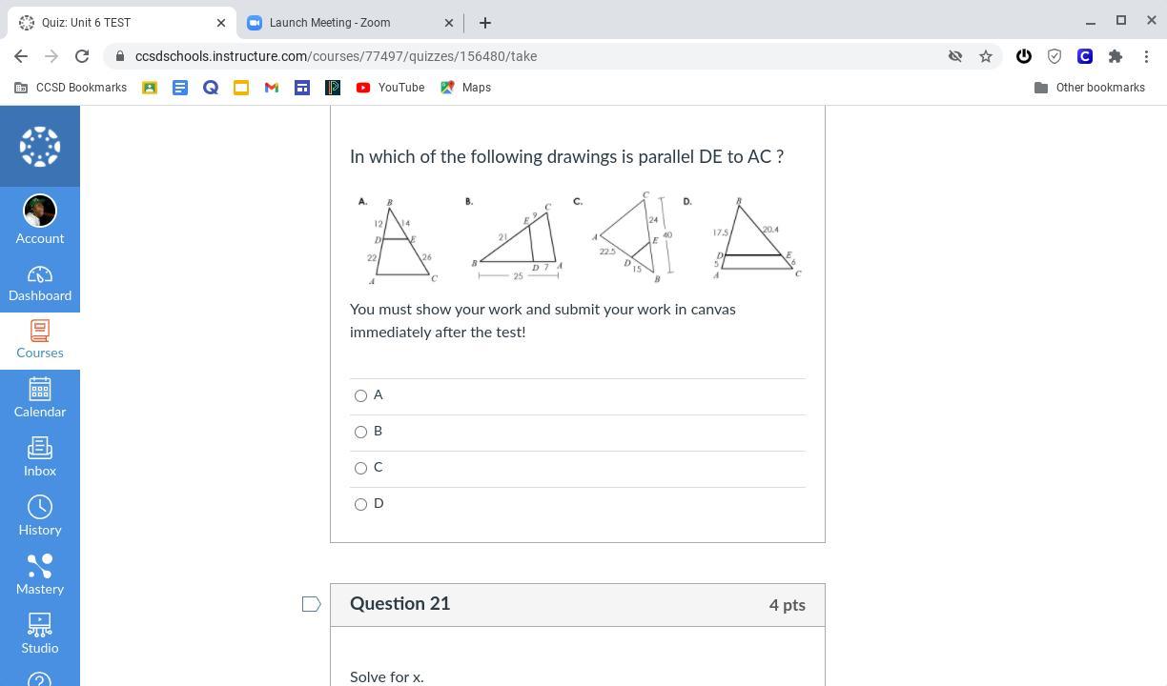Open the Mastery sidebar item
This screenshot has width=1167, height=686.
[40, 575]
